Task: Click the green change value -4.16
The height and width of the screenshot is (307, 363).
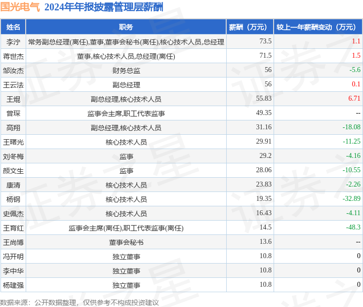Action: pyautogui.click(x=353, y=155)
